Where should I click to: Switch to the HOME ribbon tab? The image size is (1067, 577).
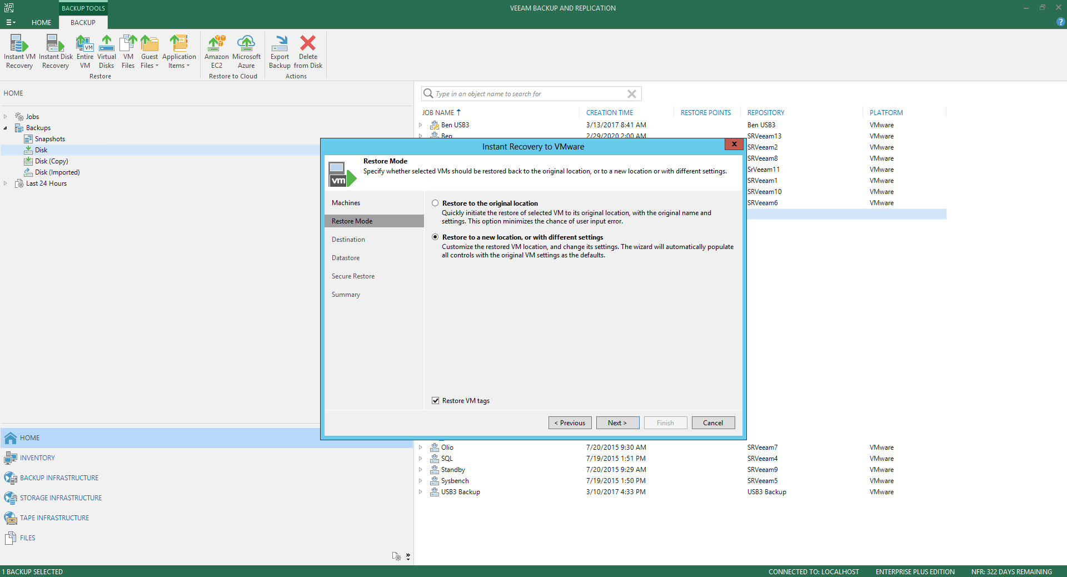41,23
